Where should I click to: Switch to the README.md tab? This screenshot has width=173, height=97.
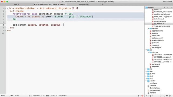[84, 4]
